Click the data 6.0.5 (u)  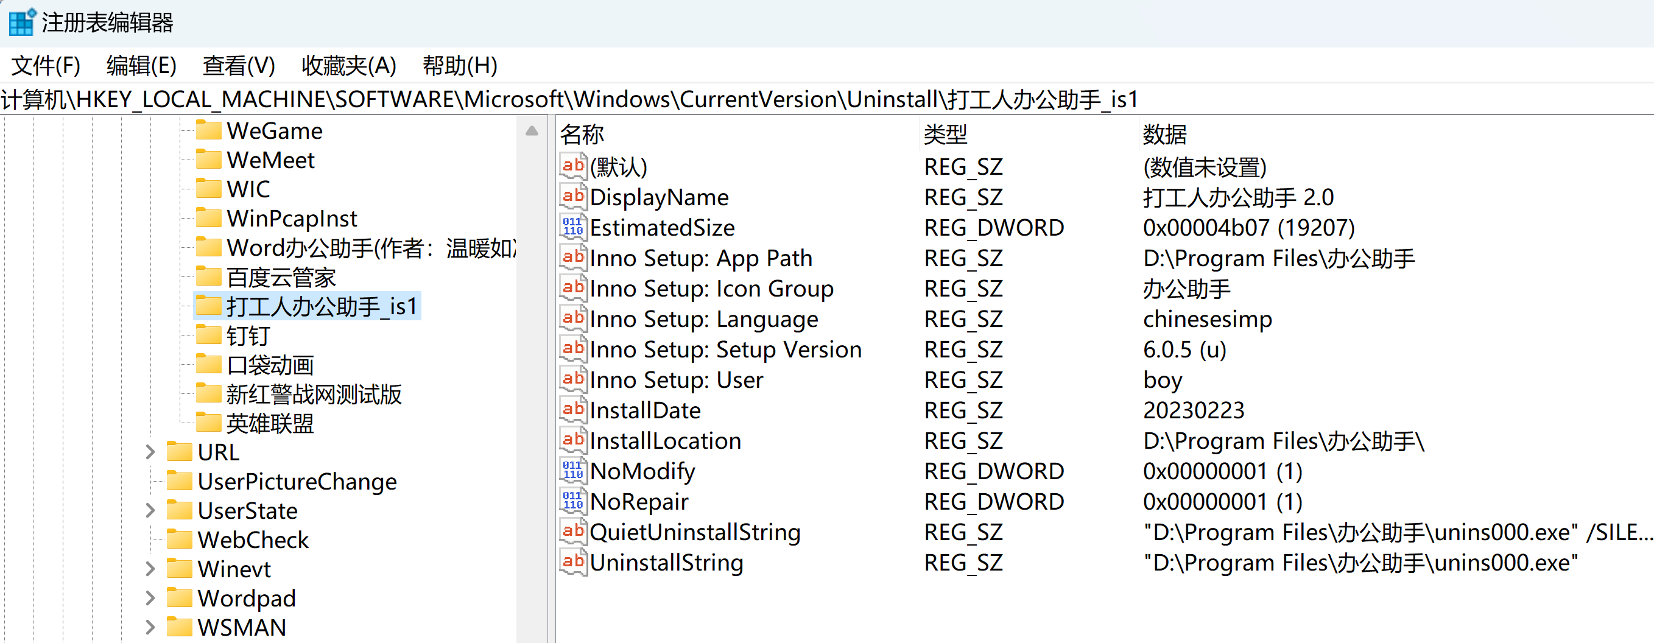[x=1184, y=349]
